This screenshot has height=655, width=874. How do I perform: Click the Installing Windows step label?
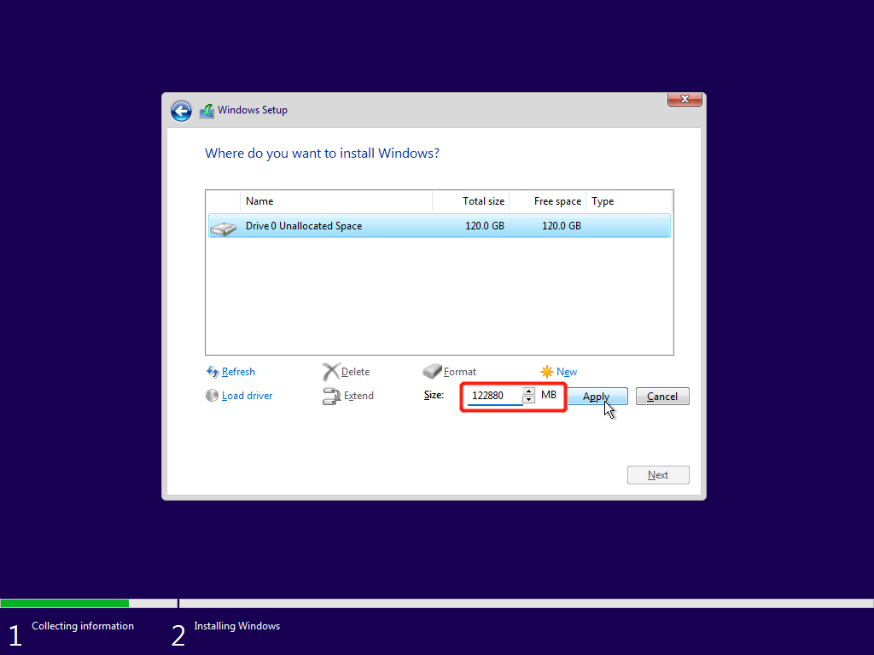point(237,626)
